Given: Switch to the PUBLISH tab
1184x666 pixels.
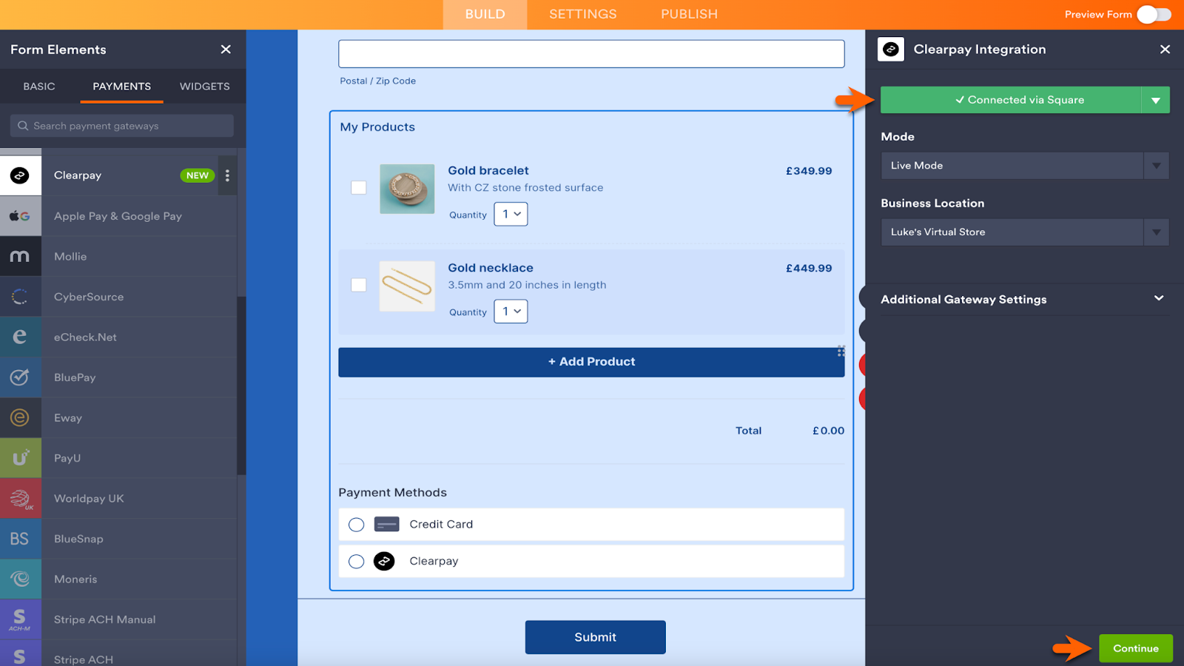Looking at the screenshot, I should tap(689, 14).
